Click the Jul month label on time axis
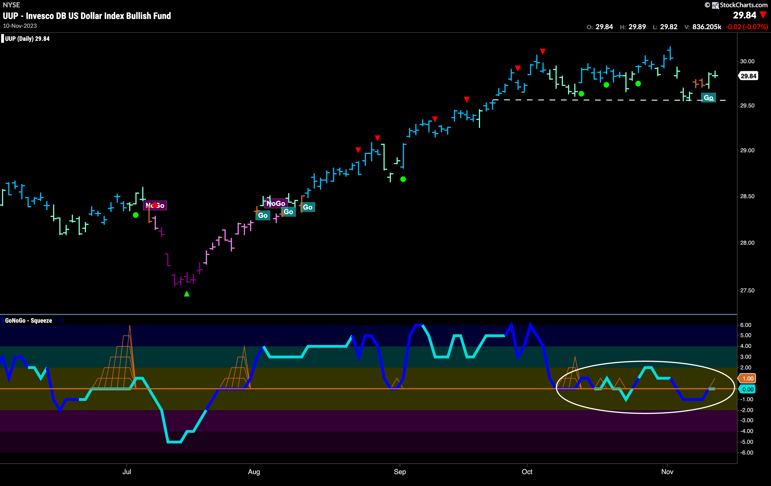Viewport: 771px width, 486px height. point(127,472)
